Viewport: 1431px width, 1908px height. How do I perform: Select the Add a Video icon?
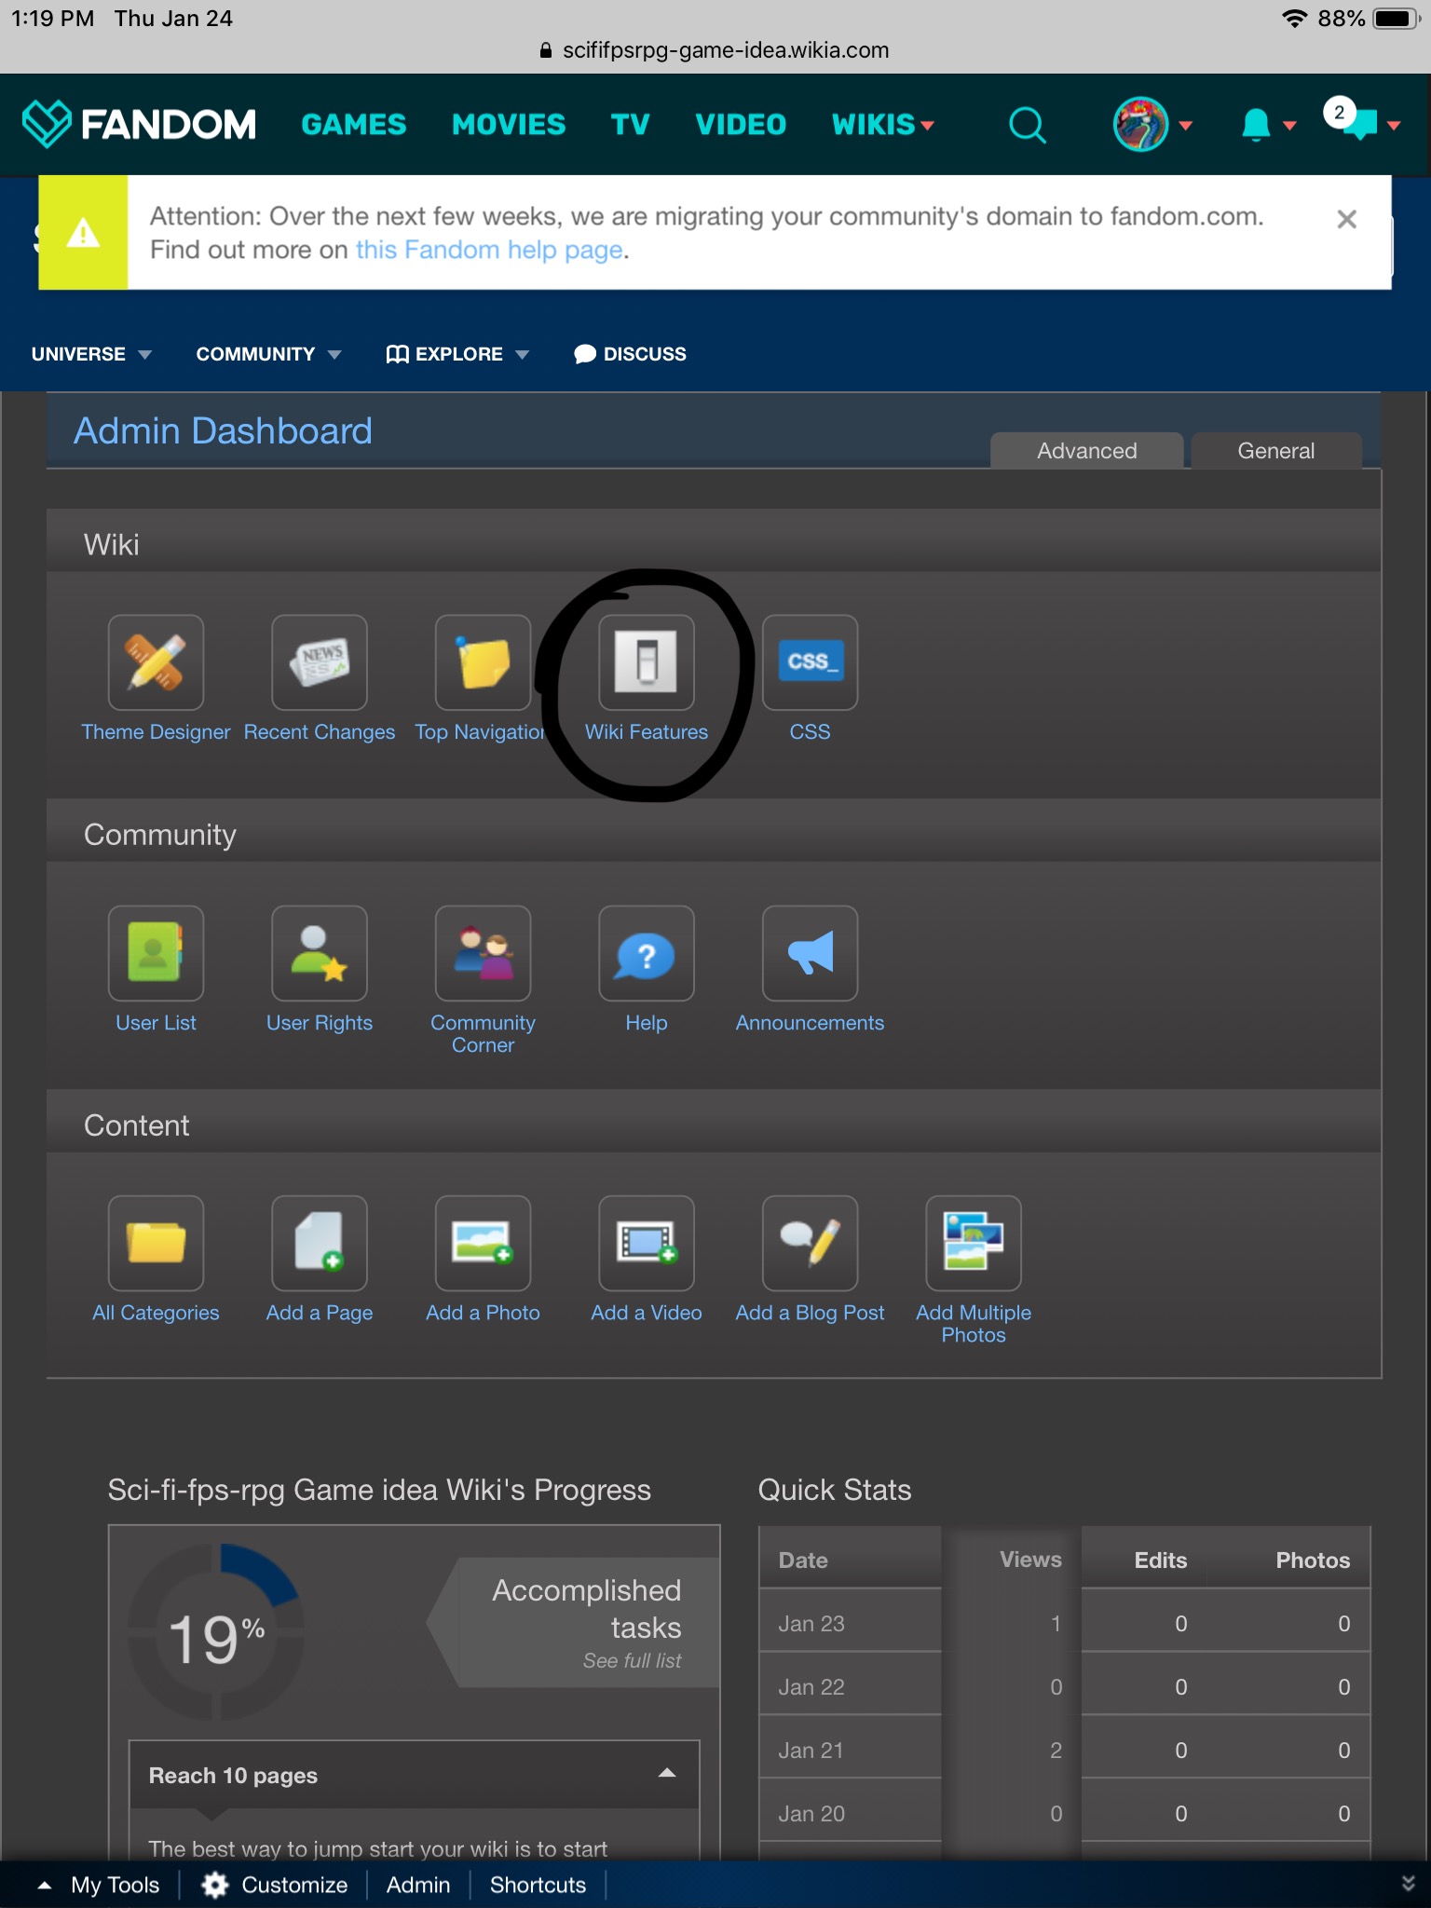coord(646,1243)
